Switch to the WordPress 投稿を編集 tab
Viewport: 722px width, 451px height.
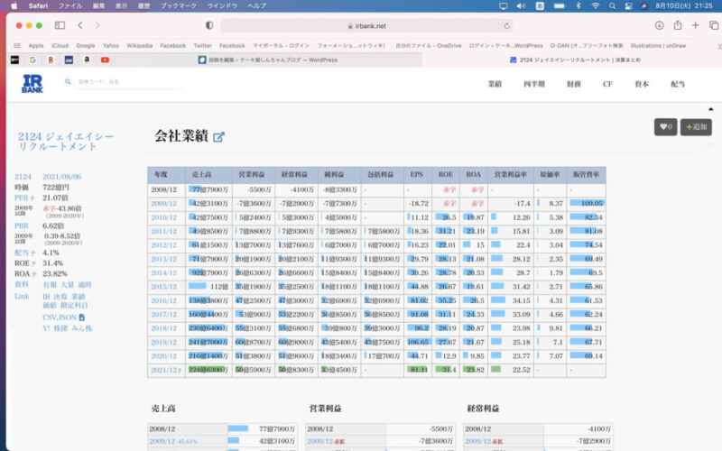pos(268,60)
